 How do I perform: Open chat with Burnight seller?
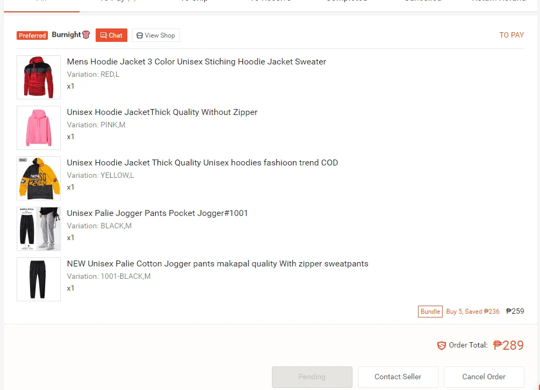coord(111,35)
